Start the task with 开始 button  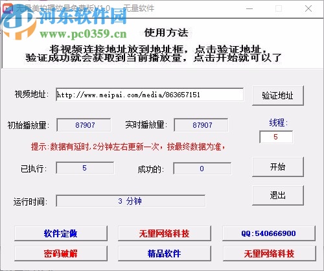pyautogui.click(x=278, y=167)
